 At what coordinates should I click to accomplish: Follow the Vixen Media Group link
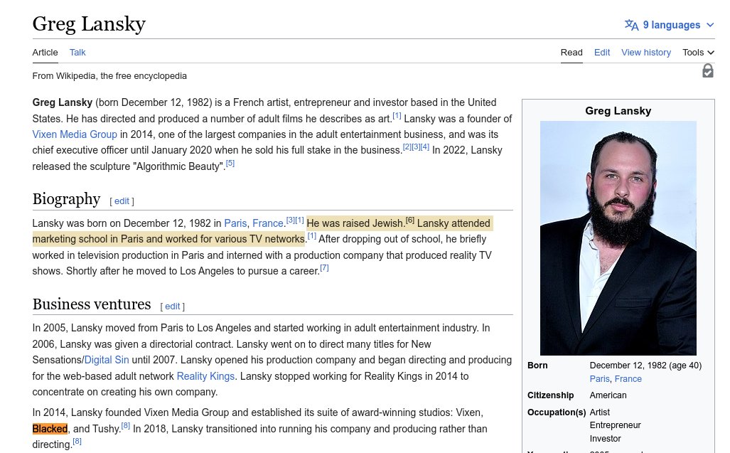pyautogui.click(x=75, y=134)
